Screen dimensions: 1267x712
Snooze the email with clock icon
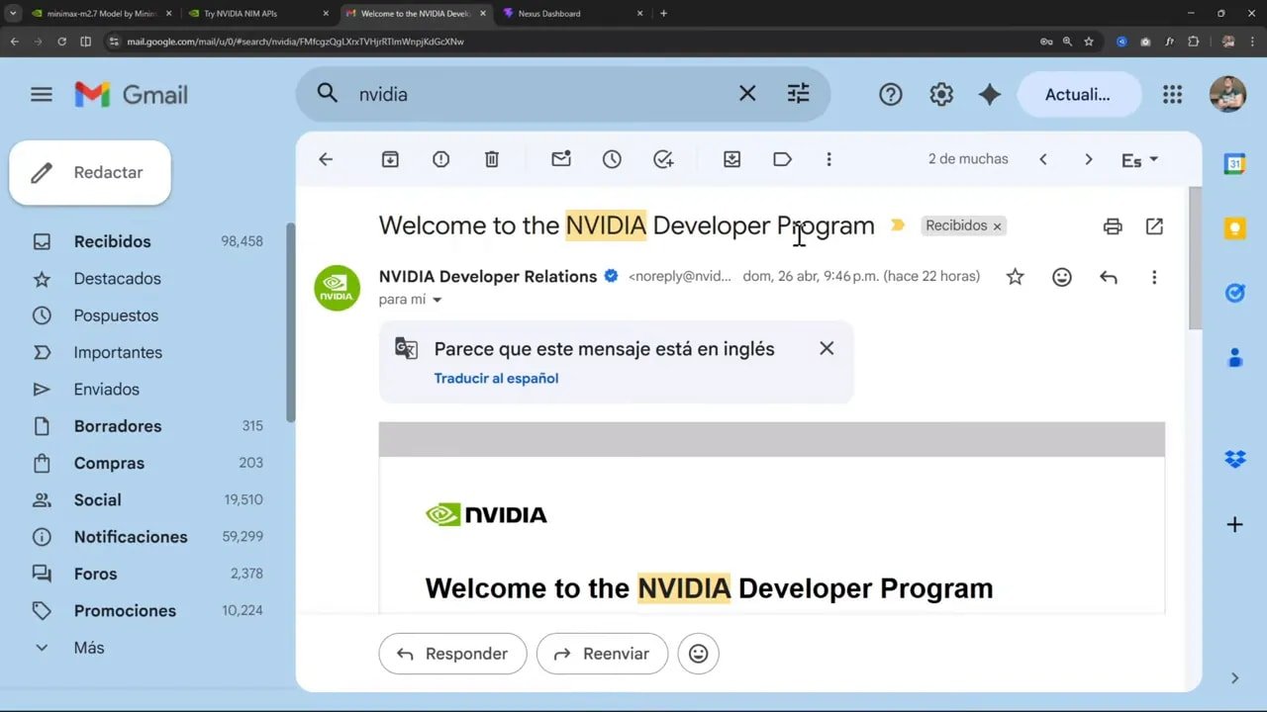612,159
